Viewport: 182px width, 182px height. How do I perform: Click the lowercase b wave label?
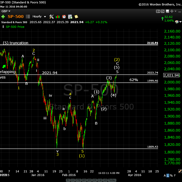point(64,129)
